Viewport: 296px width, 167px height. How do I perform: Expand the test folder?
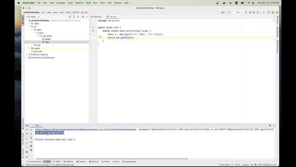coord(32,45)
